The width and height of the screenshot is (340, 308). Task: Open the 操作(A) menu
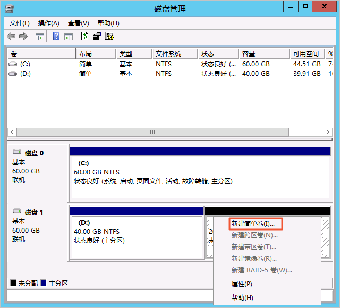(49, 23)
